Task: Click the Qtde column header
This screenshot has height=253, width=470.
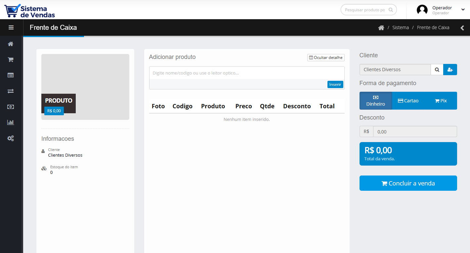Action: click(267, 106)
